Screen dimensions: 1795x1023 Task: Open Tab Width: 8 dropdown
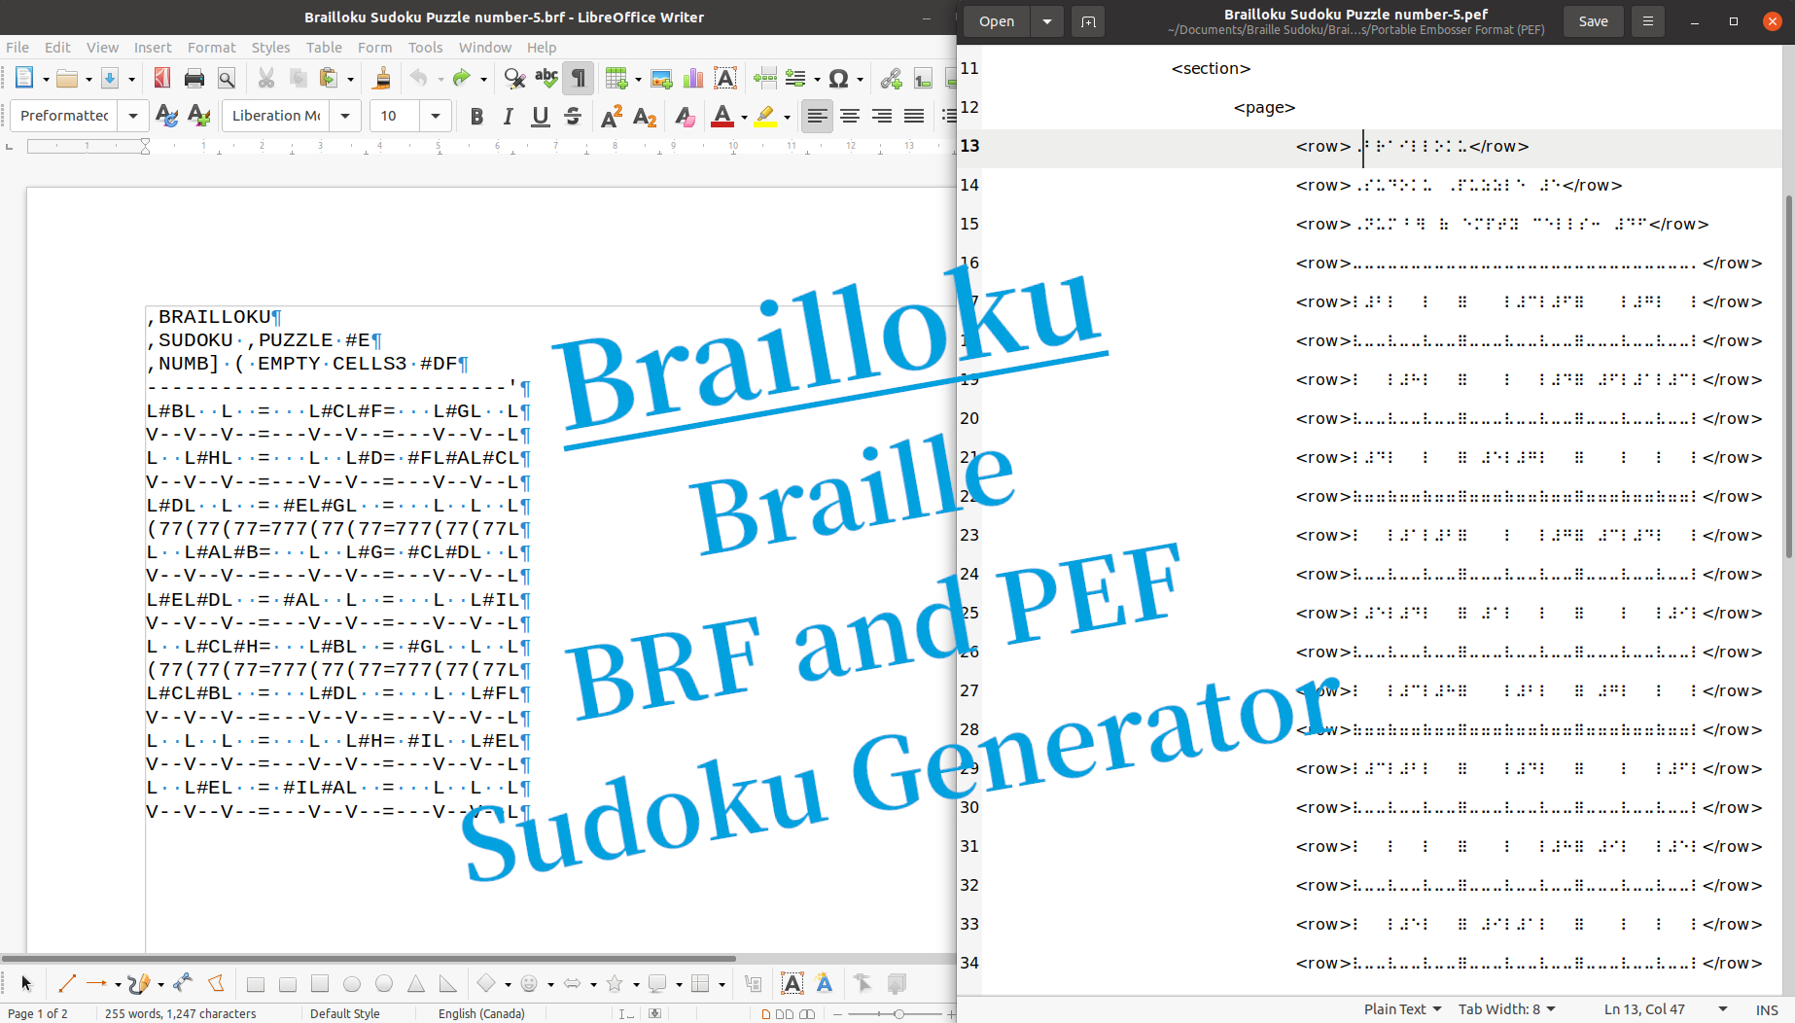pos(1506,1009)
